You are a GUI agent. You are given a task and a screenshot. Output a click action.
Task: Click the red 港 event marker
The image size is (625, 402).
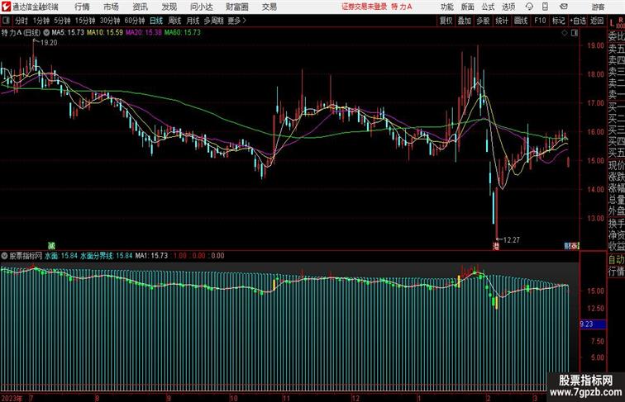click(496, 246)
